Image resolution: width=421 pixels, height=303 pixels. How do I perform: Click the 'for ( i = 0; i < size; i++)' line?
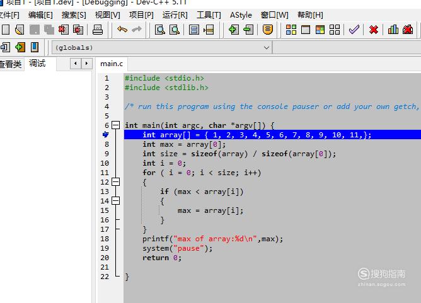click(202, 173)
